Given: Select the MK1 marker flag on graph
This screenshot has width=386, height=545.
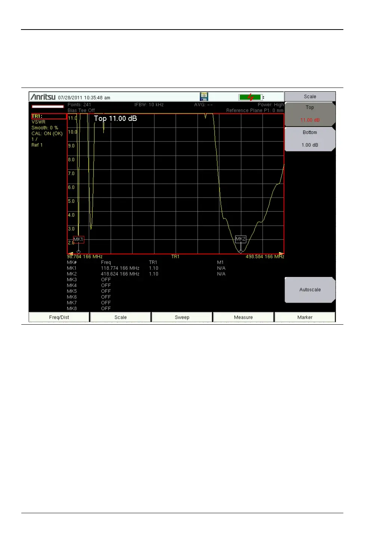Looking at the screenshot, I should pyautogui.click(x=78, y=239).
